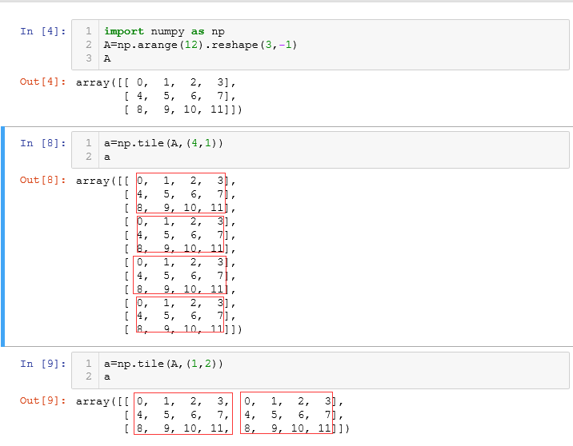The width and height of the screenshot is (573, 446).
Task: Click the last row of Out[8] array
Action: tap(183, 329)
